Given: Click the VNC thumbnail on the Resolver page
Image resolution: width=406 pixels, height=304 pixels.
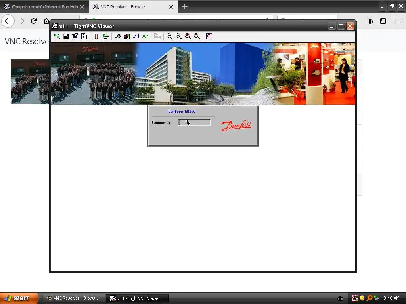Looking at the screenshot, I should click(x=30, y=82).
